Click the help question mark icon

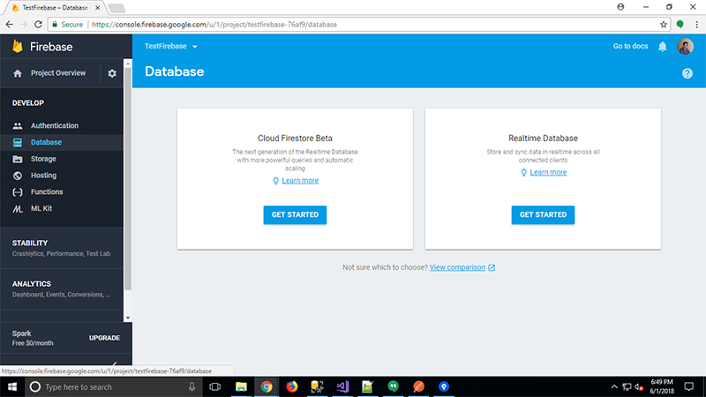(687, 72)
